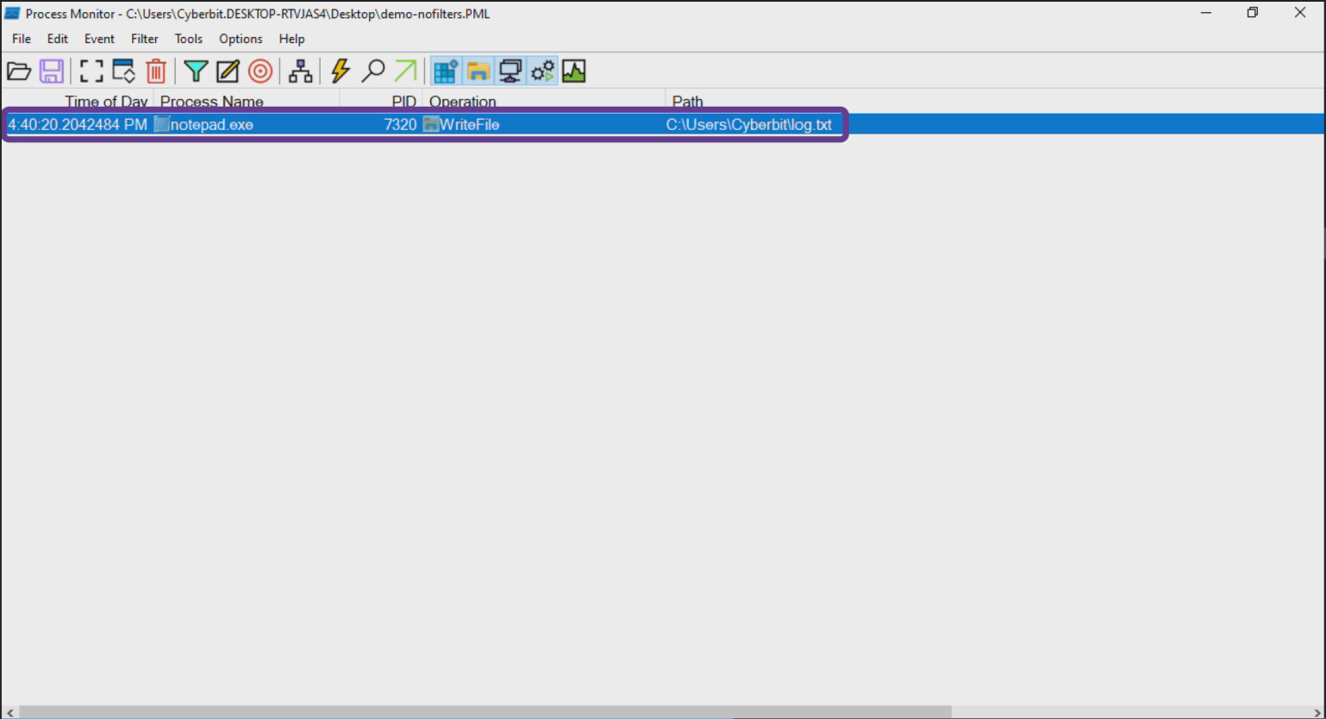Screen dimensions: 1326x719
Task: Minimize the Process Monitor window
Action: (x=1206, y=13)
